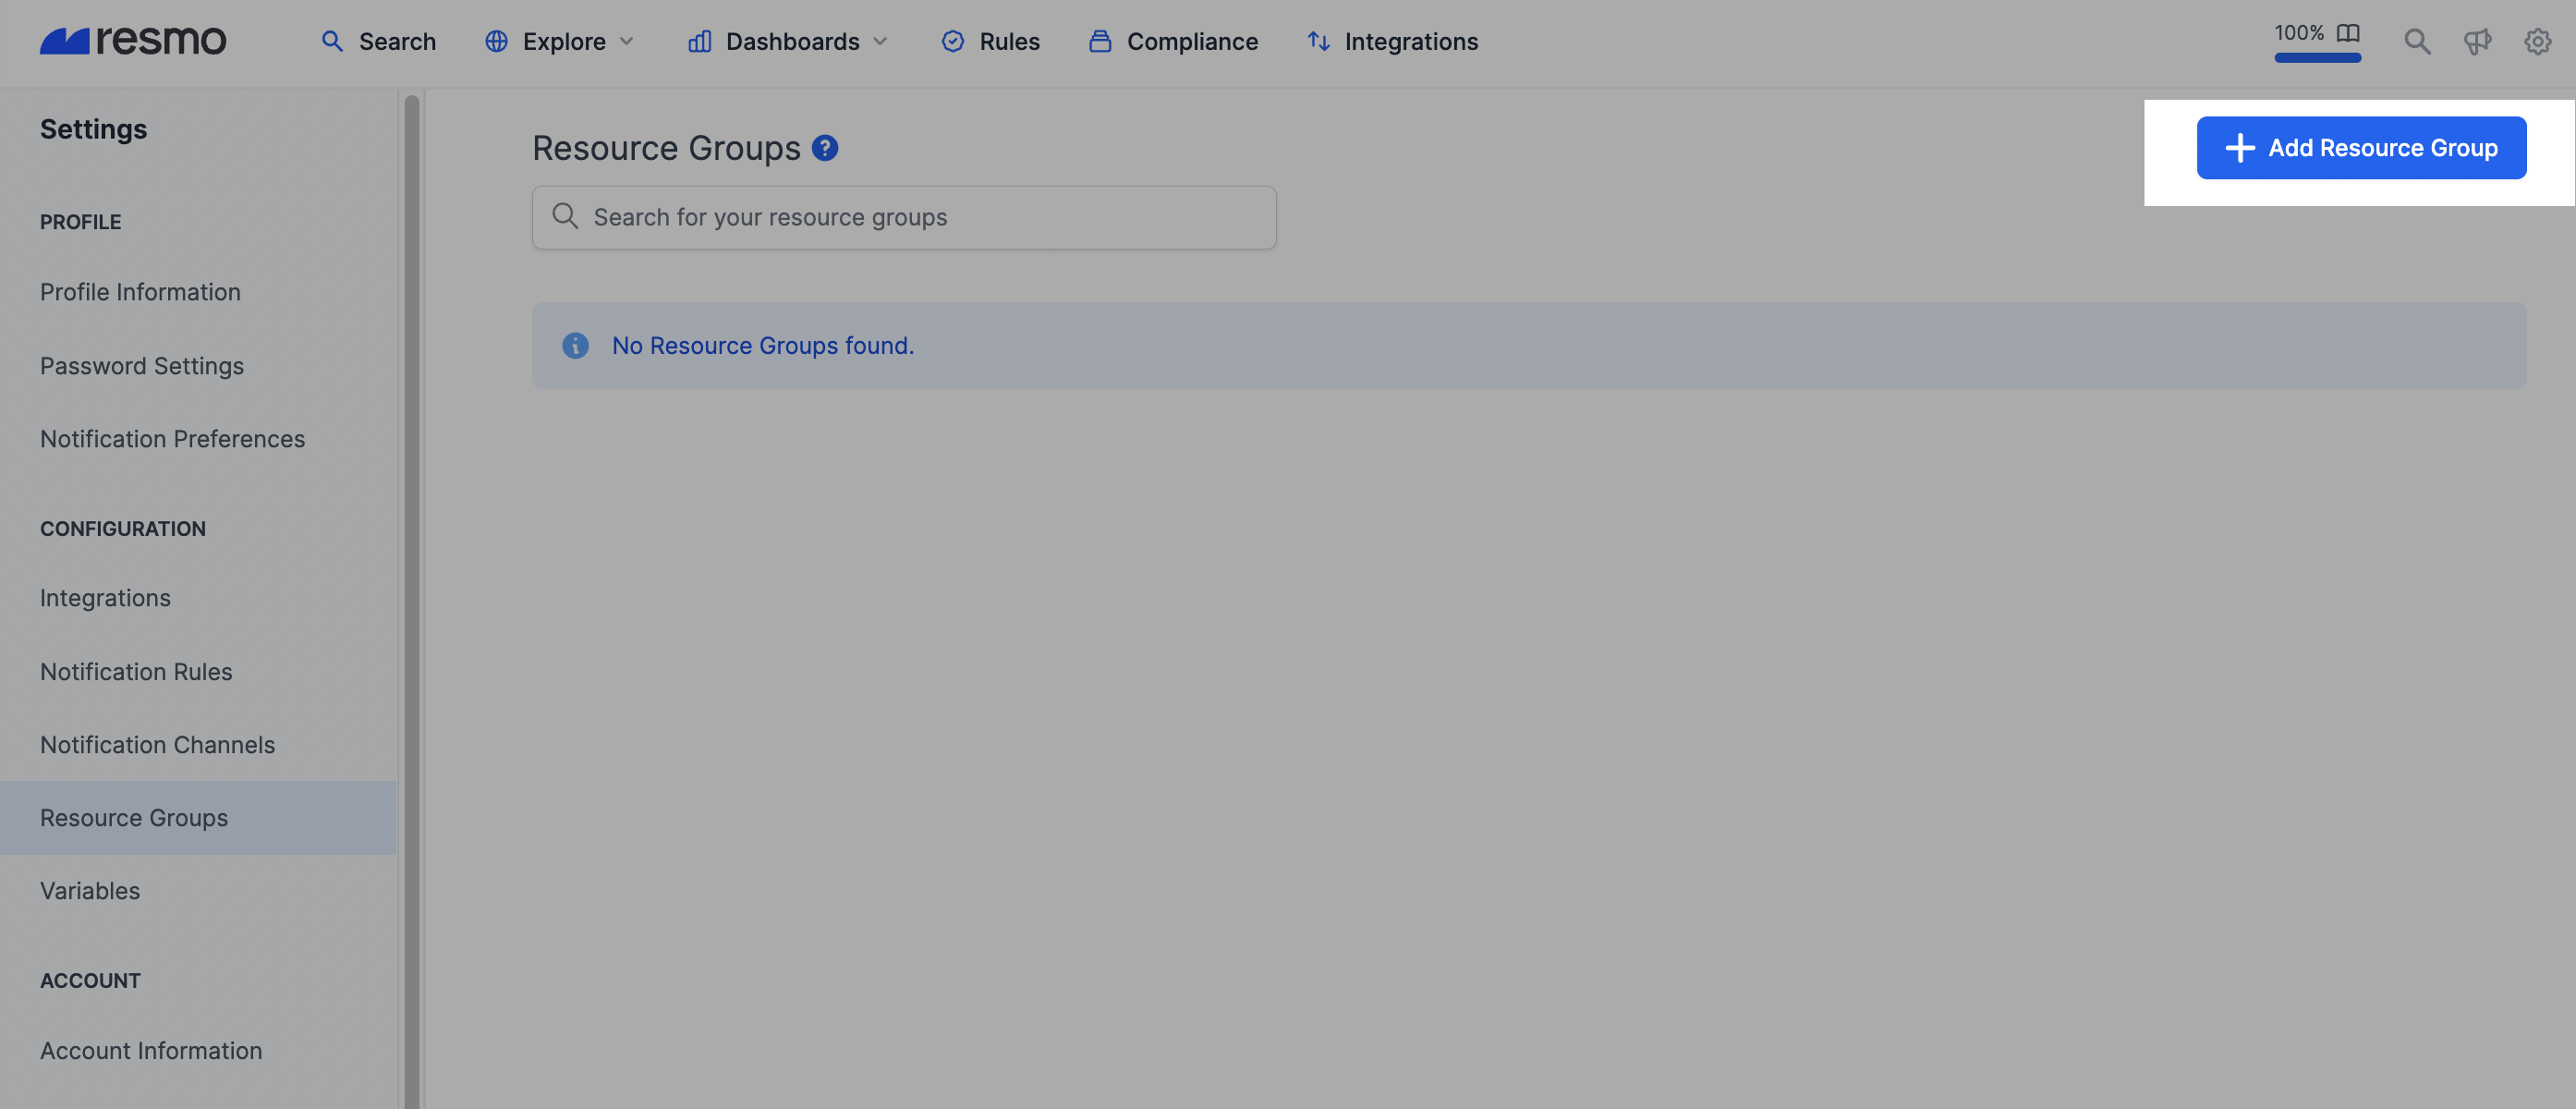The height and width of the screenshot is (1109, 2576).
Task: Click the top-right magnifier search icon
Action: point(2417,41)
